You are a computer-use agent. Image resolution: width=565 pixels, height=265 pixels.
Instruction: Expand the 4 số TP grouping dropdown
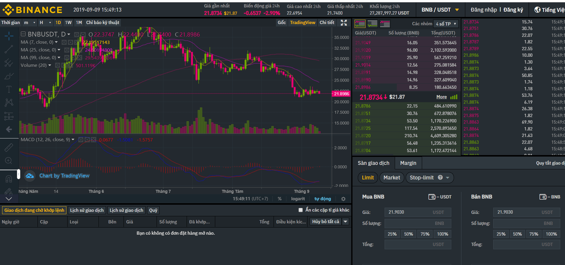(x=446, y=24)
